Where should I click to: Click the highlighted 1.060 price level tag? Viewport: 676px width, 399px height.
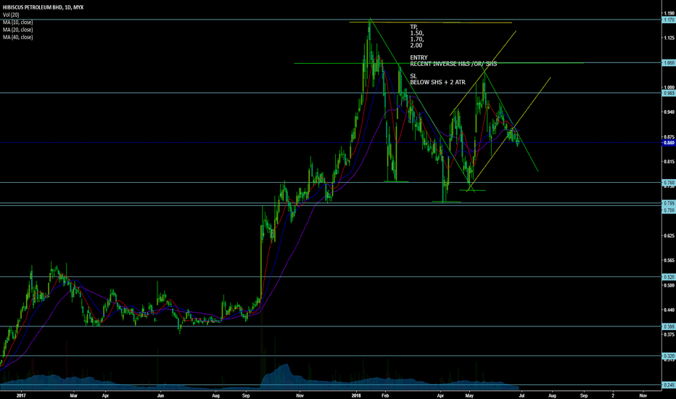(x=669, y=62)
